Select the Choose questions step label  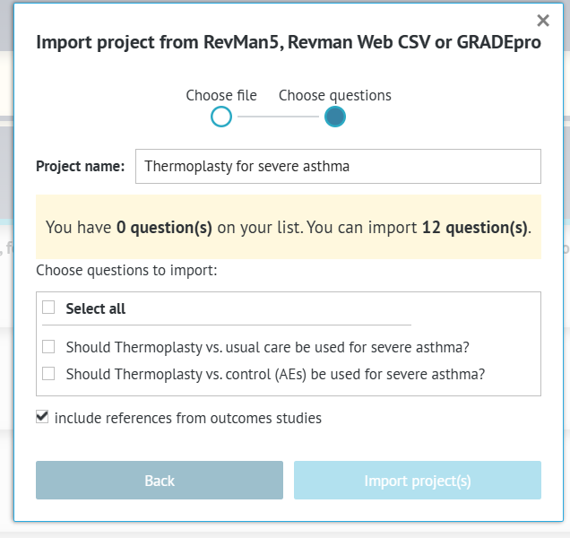pos(335,96)
